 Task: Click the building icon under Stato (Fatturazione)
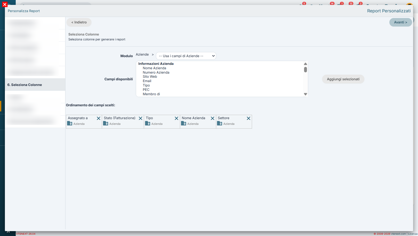[106, 123]
